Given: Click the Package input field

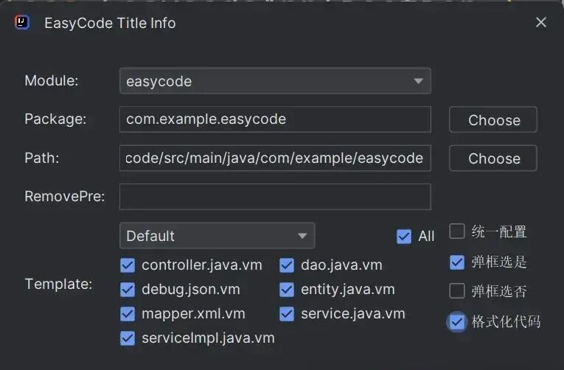Looking at the screenshot, I should pos(274,119).
